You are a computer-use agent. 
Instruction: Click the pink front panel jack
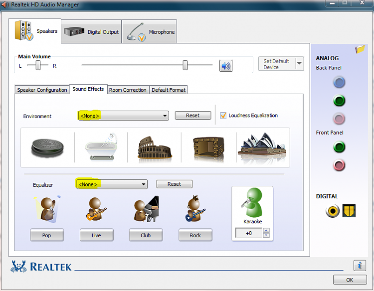[339, 165]
